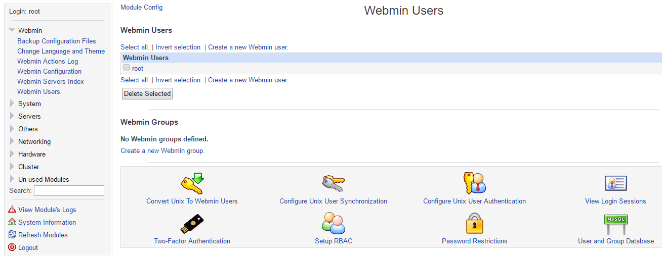
Task: Go to Backup Configuration Files
Action: click(x=56, y=41)
